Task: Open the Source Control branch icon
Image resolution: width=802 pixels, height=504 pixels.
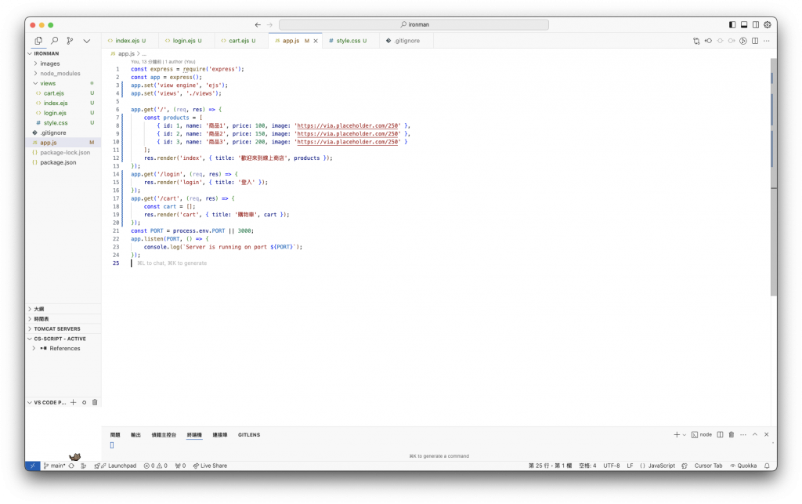Action: point(70,41)
